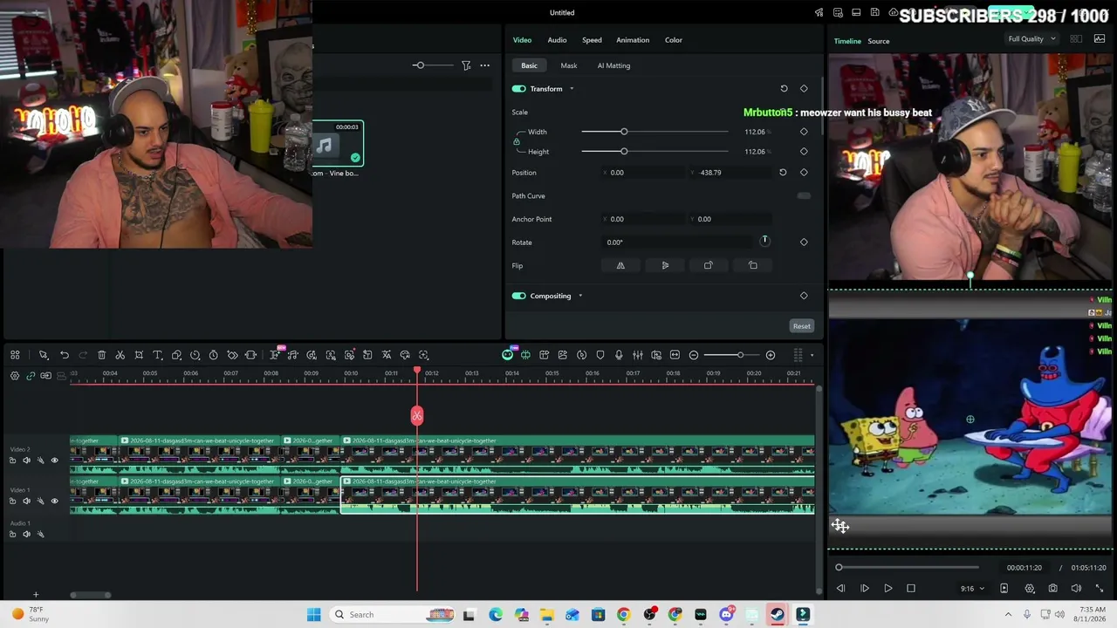
Task: Open the layout grid icon in timeline toolbar
Action: pyautogui.click(x=15, y=355)
